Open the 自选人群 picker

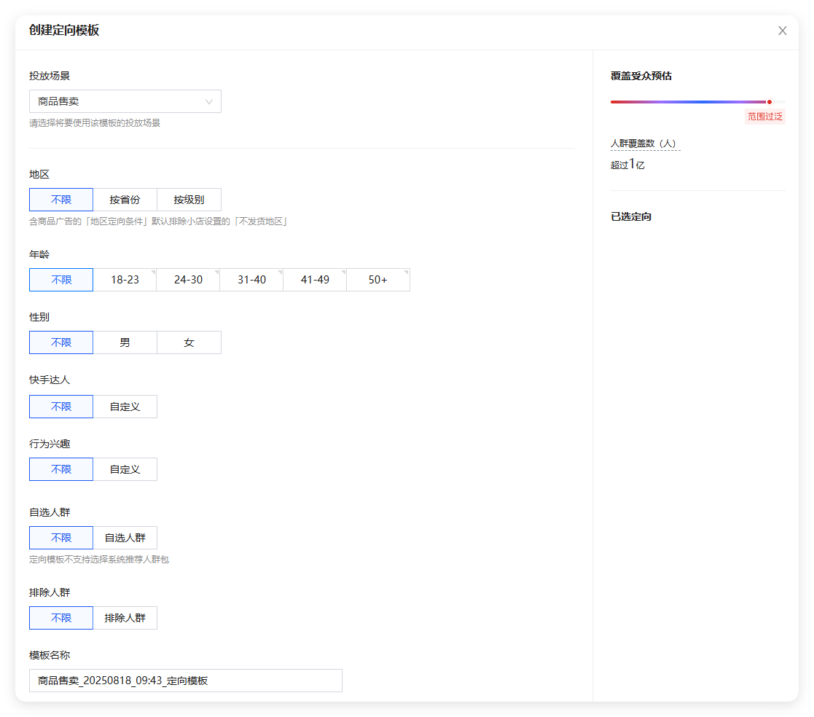click(125, 537)
